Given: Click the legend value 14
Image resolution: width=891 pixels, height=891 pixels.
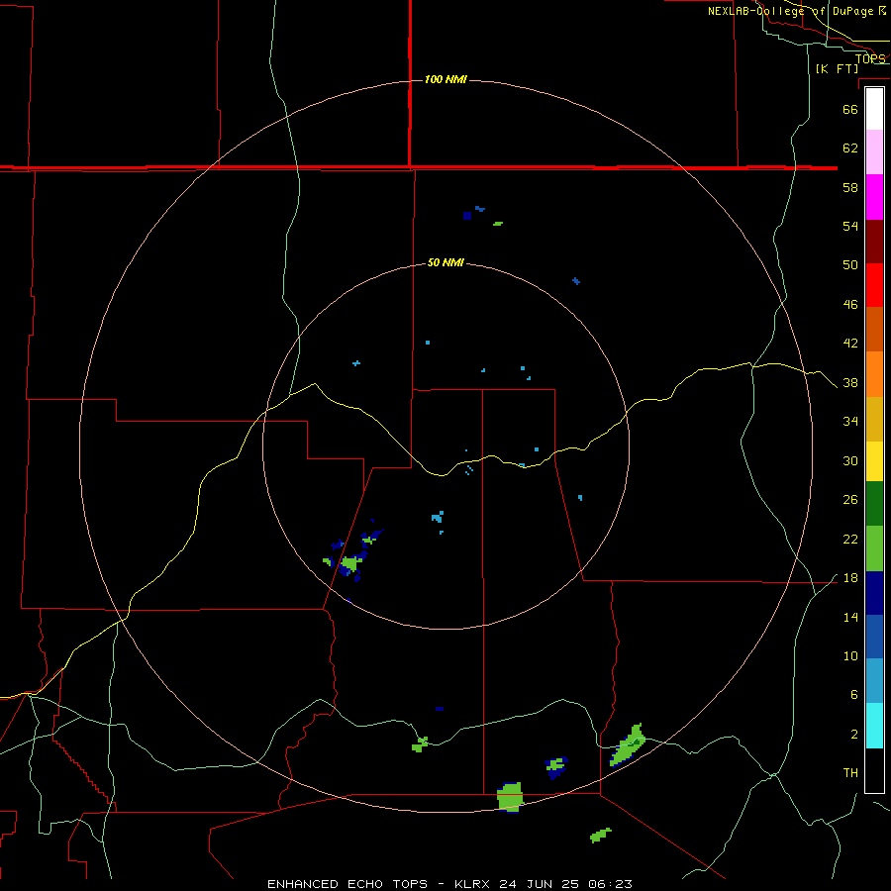Looking at the screenshot, I should 850,617.
